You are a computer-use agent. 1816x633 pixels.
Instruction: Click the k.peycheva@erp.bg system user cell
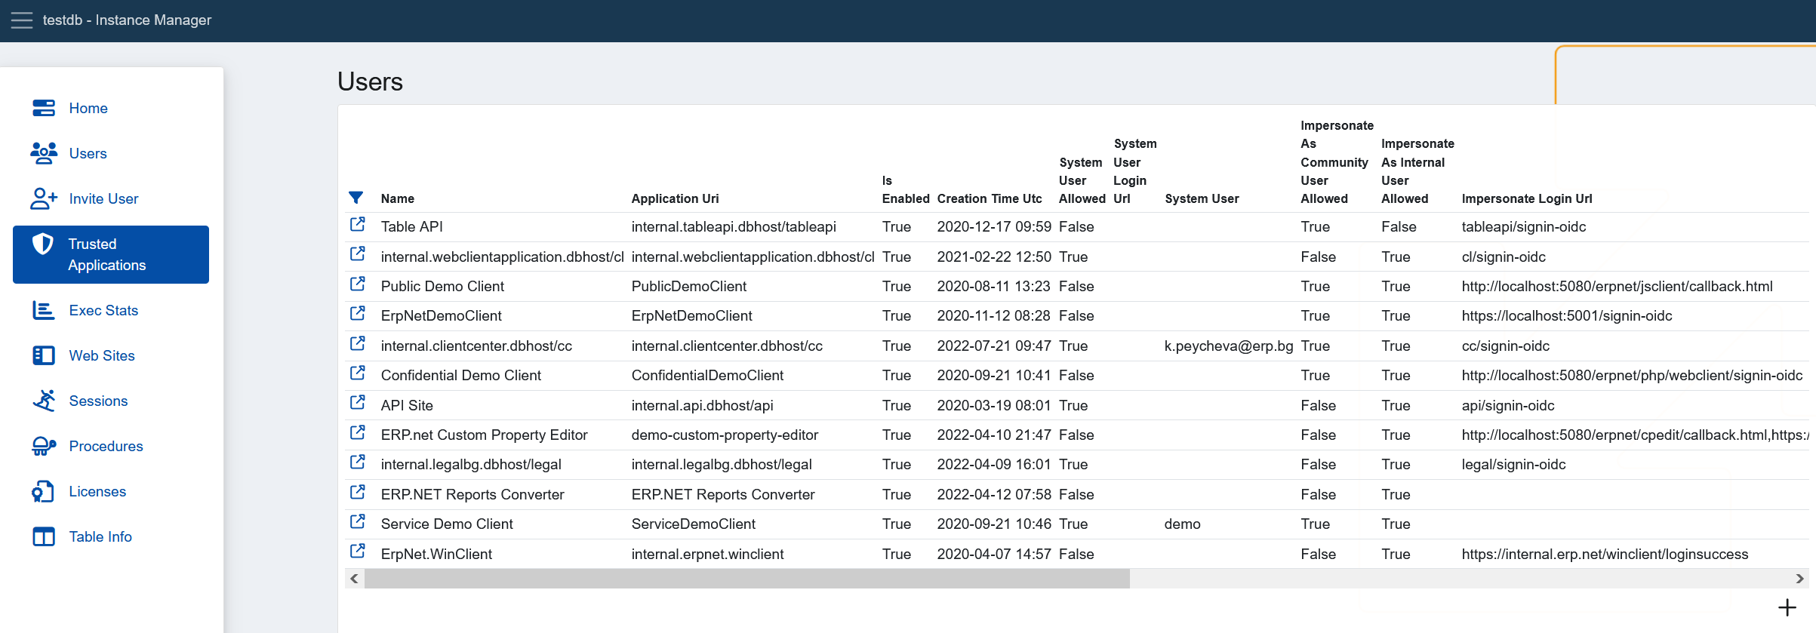pos(1229,346)
